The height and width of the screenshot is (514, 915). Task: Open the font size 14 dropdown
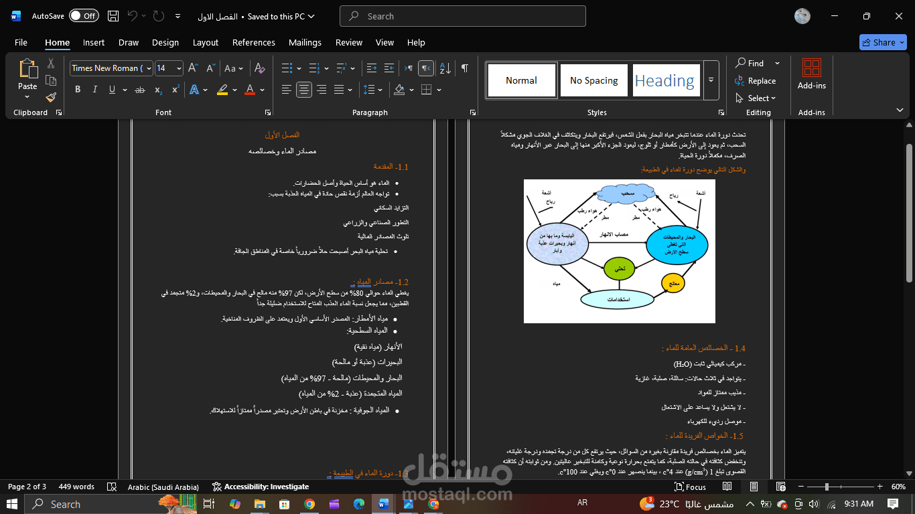tap(179, 68)
